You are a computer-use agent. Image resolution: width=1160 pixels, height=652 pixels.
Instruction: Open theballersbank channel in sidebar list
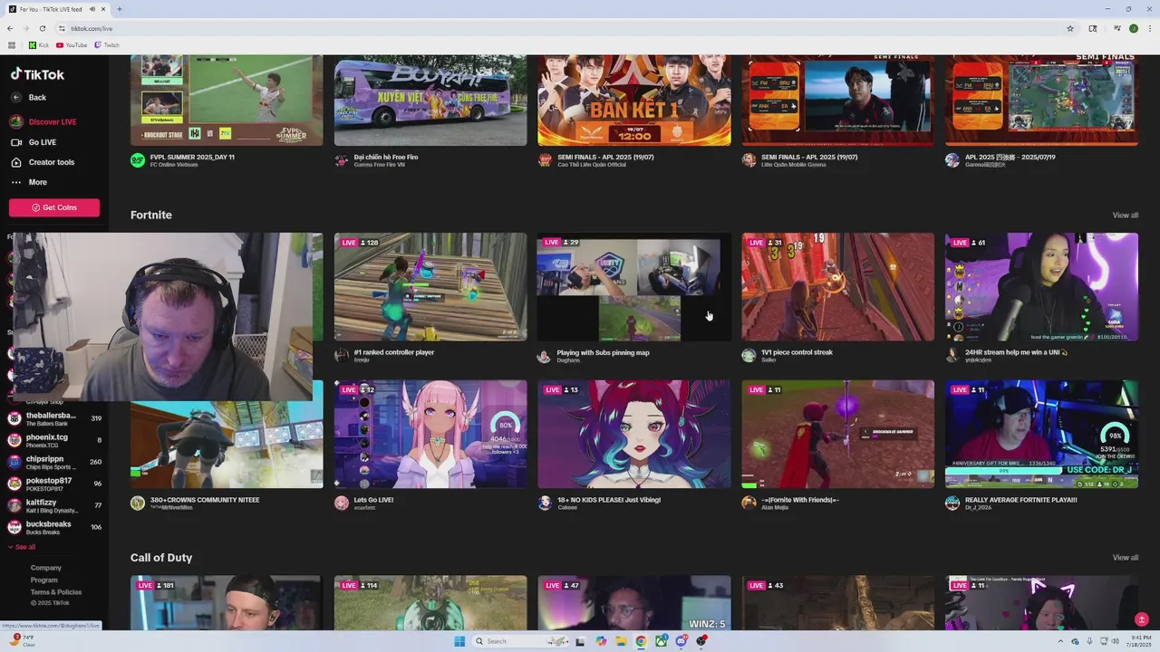tap(54, 418)
